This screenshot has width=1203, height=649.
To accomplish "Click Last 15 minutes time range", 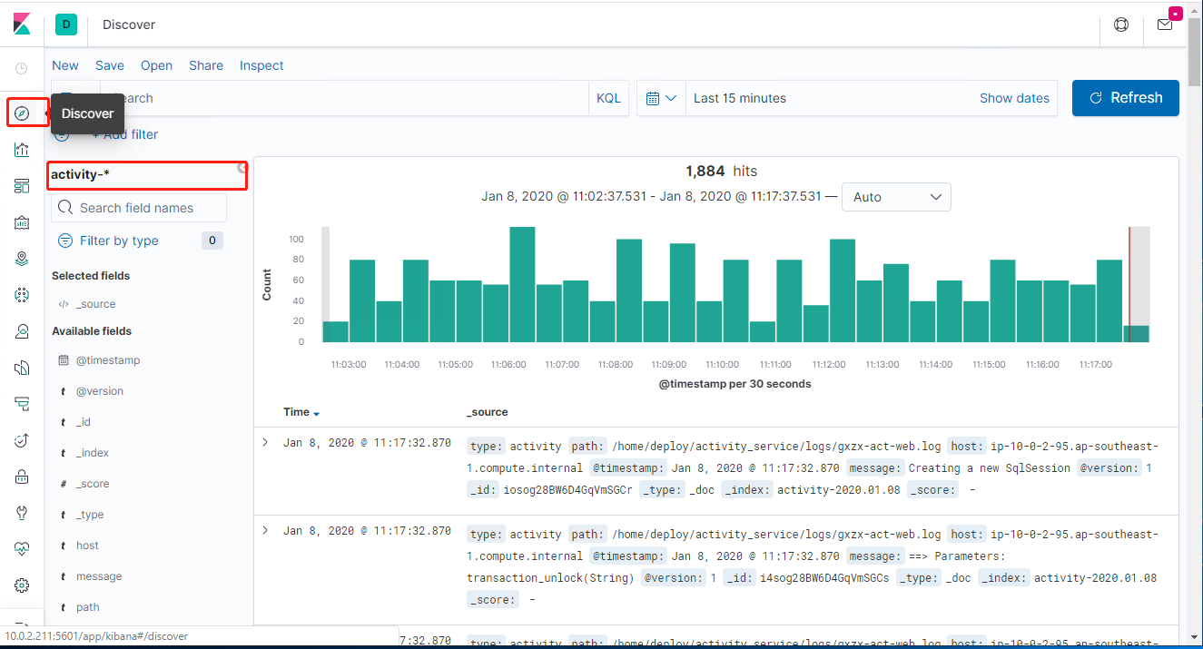I will click(x=740, y=98).
